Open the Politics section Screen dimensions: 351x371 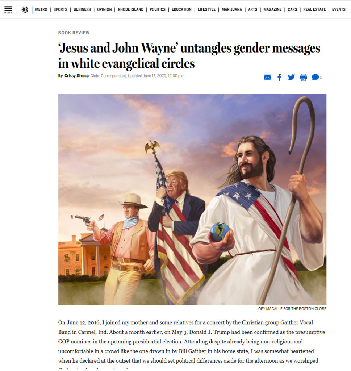pos(158,9)
